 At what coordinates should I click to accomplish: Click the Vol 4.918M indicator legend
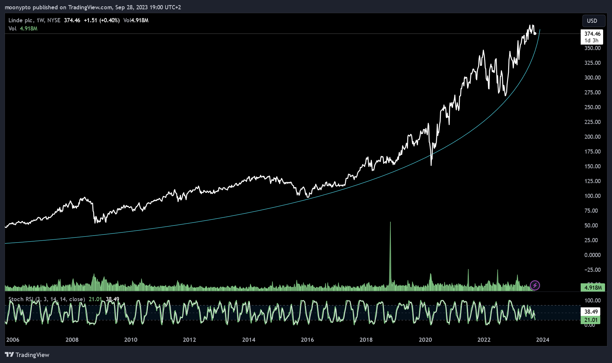[x=23, y=28]
